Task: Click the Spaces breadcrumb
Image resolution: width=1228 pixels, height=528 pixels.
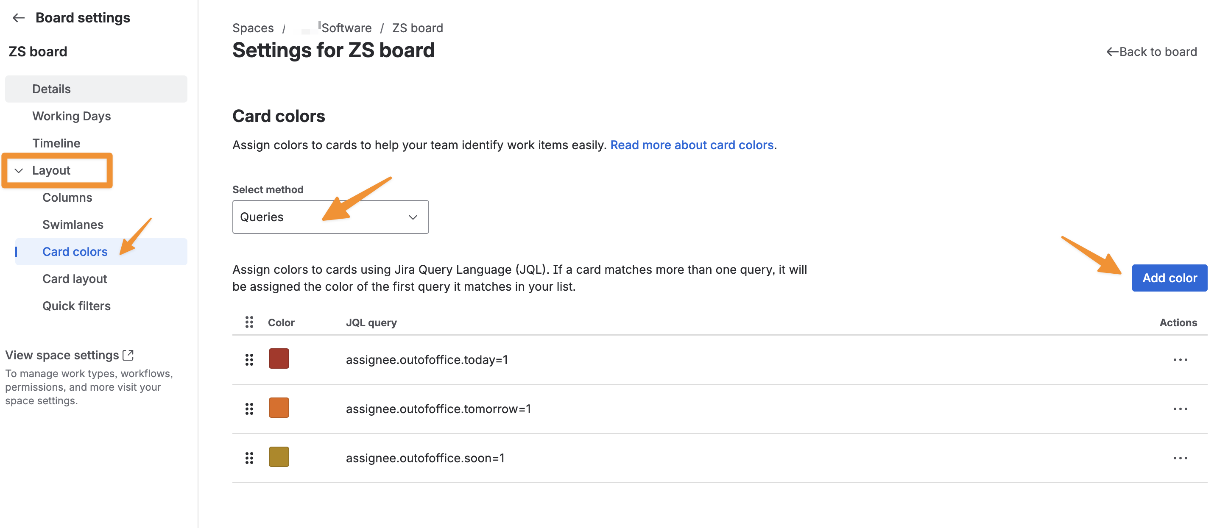Action: coord(253,28)
